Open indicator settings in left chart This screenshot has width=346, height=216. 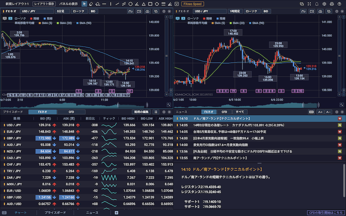pos(131,11)
